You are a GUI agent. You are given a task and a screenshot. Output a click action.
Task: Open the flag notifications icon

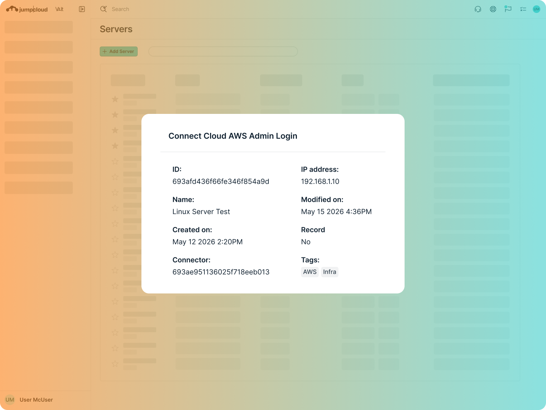(508, 9)
